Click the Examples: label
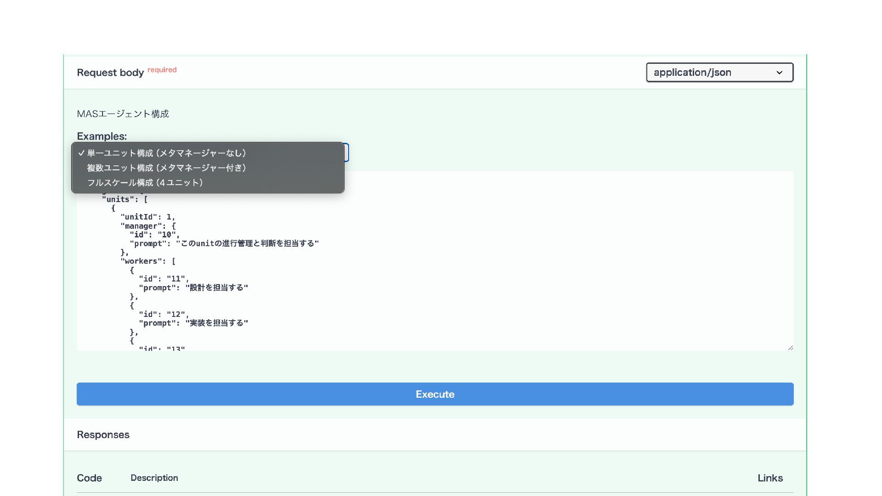The image size is (882, 496). click(102, 136)
